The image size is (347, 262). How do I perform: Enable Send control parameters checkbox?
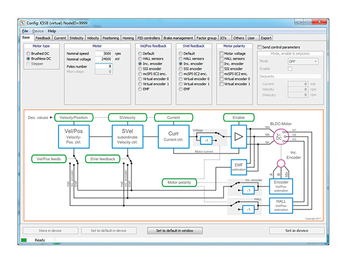point(259,47)
